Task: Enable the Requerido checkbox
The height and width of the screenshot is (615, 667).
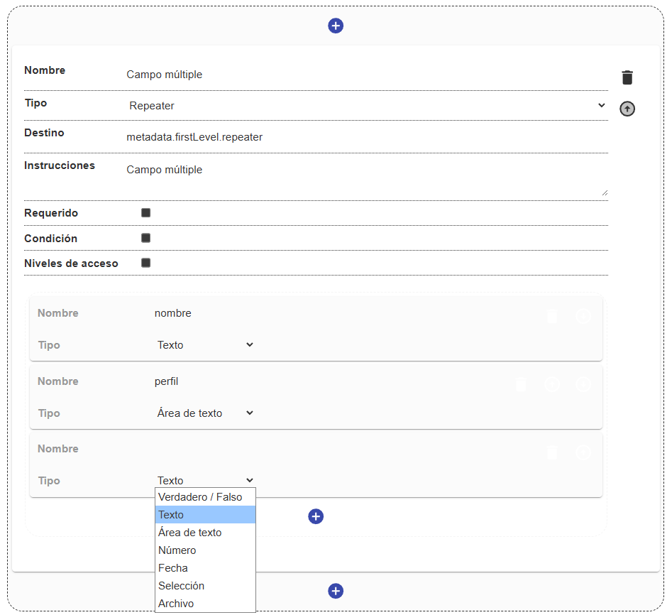Action: tap(146, 212)
